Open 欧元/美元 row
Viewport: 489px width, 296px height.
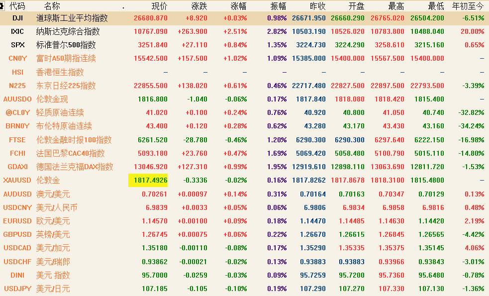(x=53, y=221)
